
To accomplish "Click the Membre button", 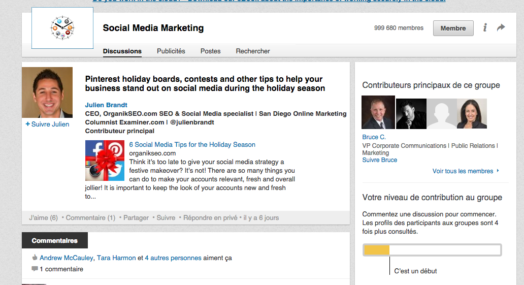I will [x=453, y=28].
